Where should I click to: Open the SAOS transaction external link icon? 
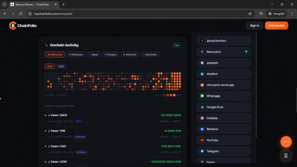click(x=180, y=121)
